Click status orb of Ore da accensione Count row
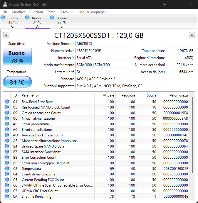 (7, 113)
